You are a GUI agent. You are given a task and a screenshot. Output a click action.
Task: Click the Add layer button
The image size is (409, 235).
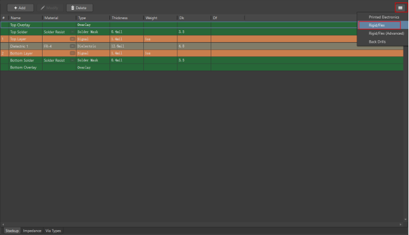coord(20,8)
